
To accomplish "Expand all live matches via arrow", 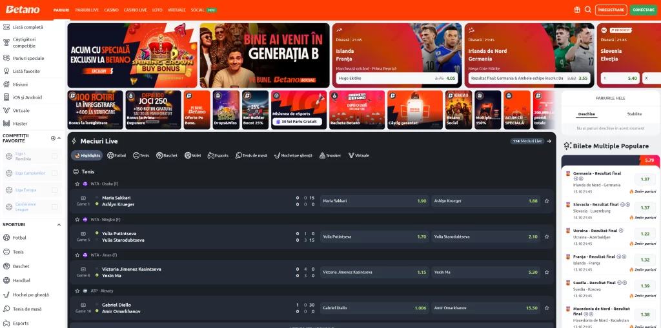I will point(549,140).
